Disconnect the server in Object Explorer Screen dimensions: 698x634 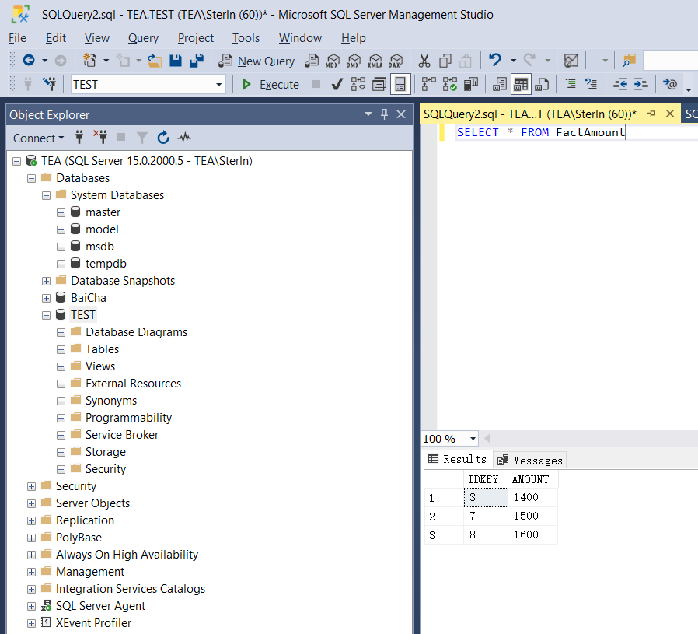pos(100,137)
